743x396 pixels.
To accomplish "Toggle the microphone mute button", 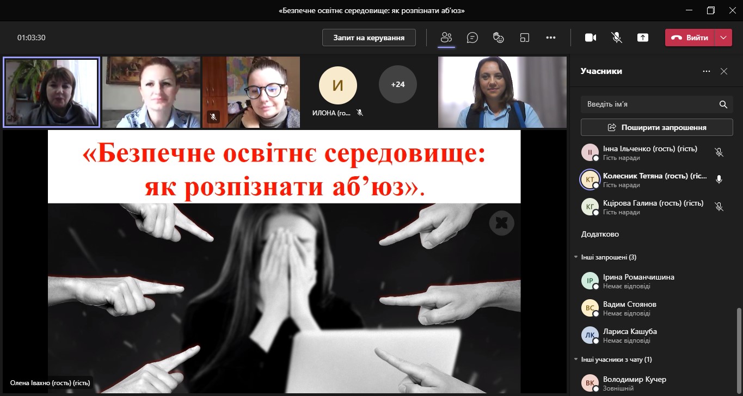I will click(617, 38).
